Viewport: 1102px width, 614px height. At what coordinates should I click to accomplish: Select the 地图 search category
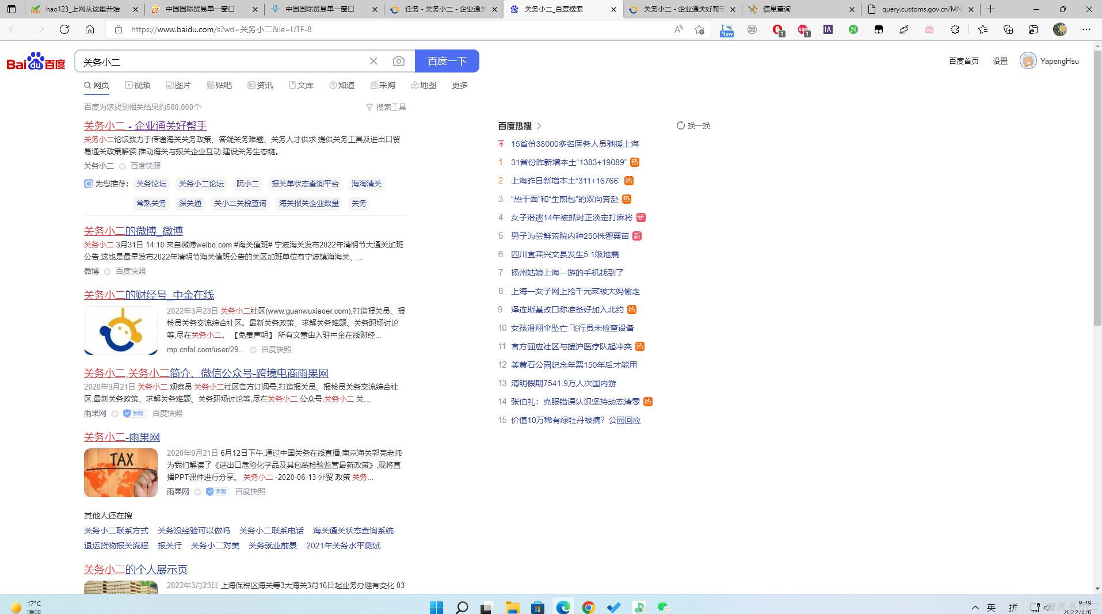pos(424,85)
